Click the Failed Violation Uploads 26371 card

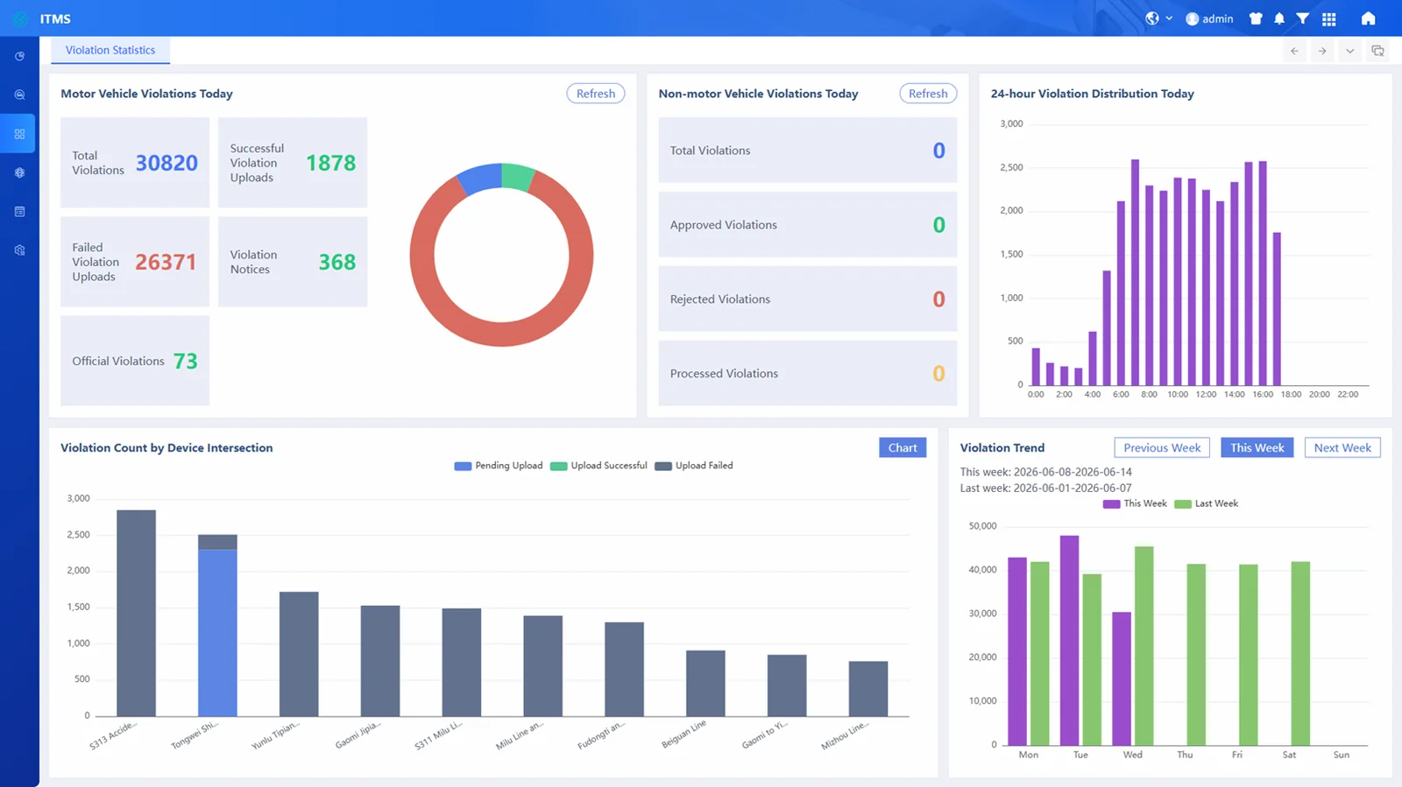[x=135, y=262]
